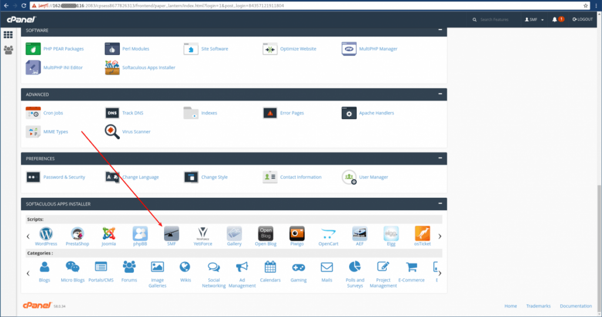Select the Gallery script

pyautogui.click(x=234, y=236)
